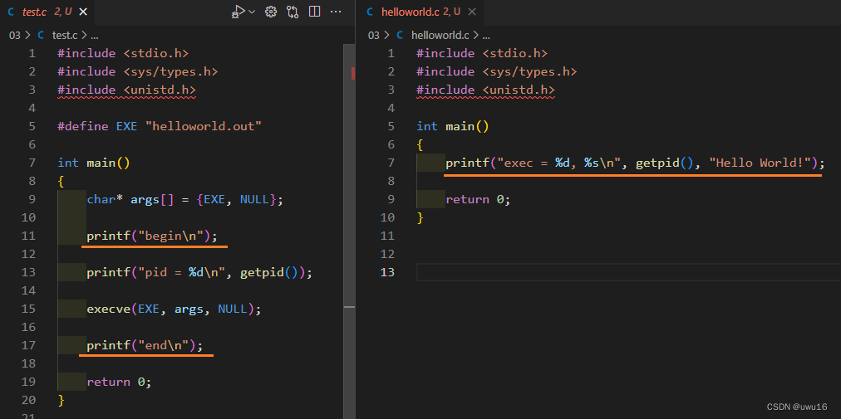This screenshot has height=419, width=841.
Task: Click the Split Editor Right icon
Action: point(315,12)
